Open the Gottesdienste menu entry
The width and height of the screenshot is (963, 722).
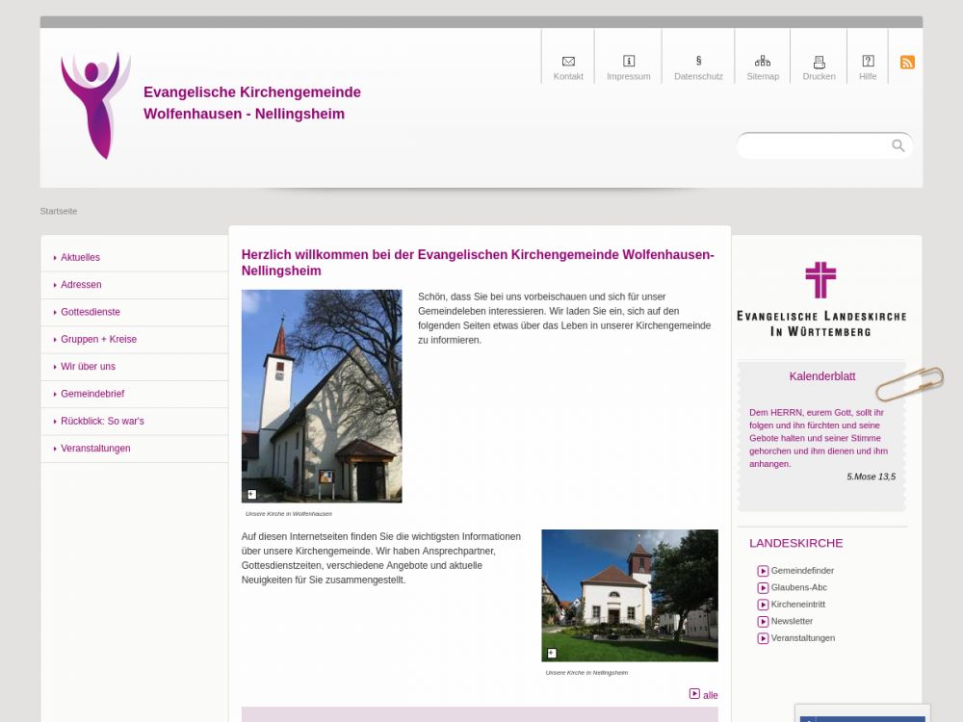[x=91, y=312]
